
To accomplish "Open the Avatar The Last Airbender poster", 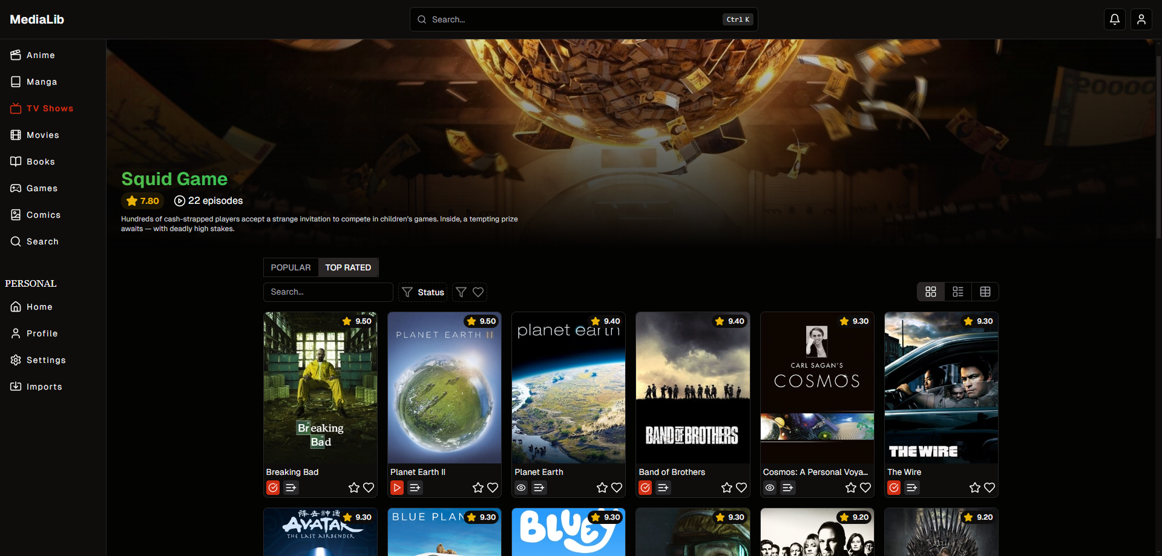I will point(320,532).
